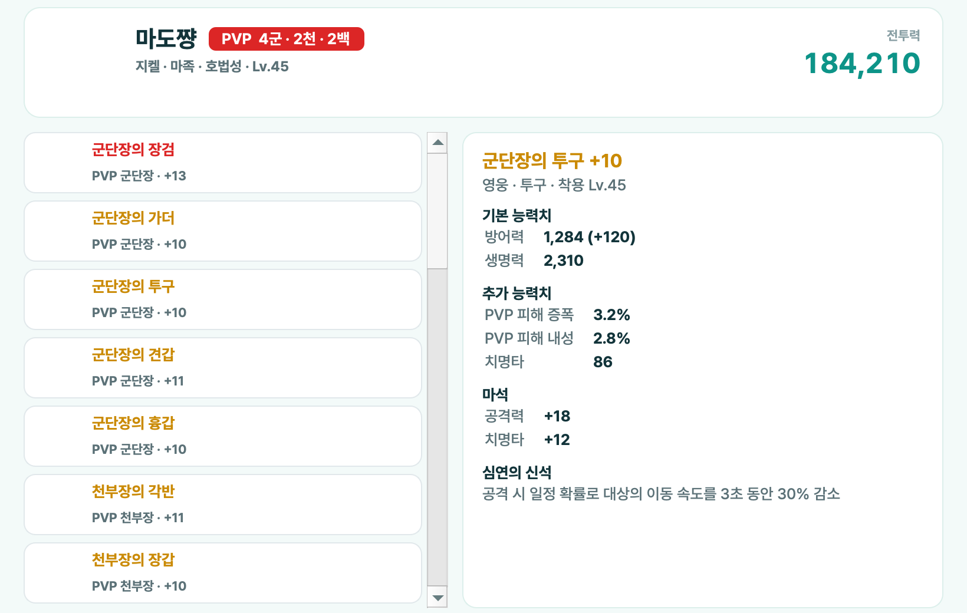
Task: Click the PVP 피해 내성 value 2.8%
Action: coord(611,338)
